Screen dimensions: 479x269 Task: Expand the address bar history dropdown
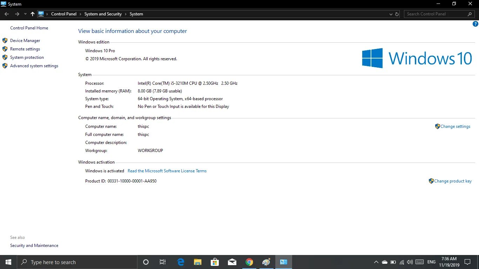[x=391, y=14]
